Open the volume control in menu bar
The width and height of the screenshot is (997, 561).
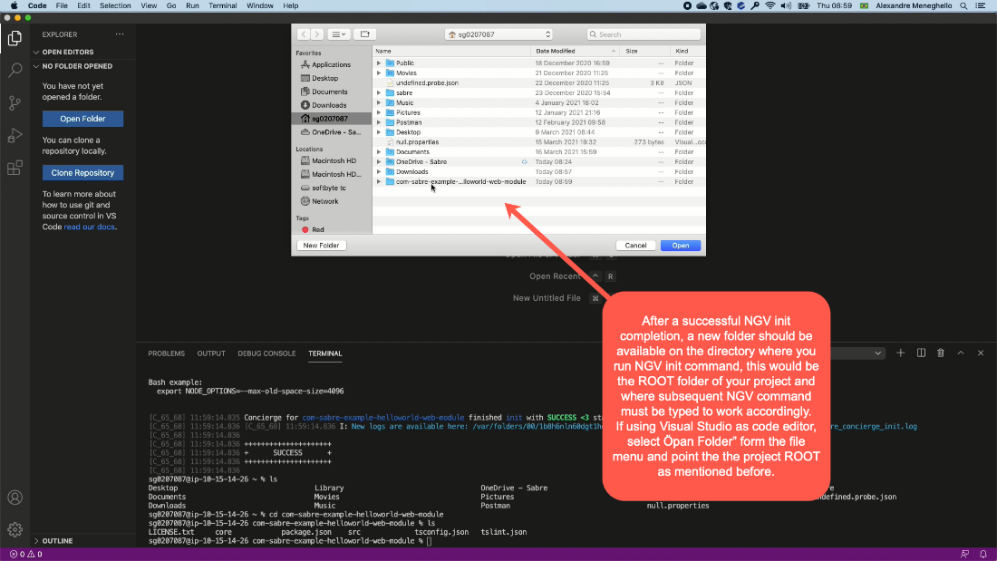786,5
